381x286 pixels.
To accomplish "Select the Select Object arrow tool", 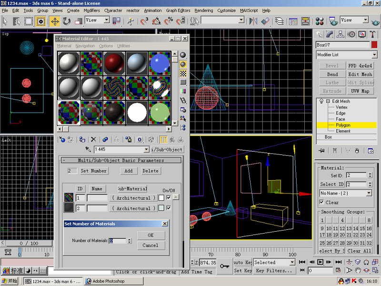I will (5, 21).
